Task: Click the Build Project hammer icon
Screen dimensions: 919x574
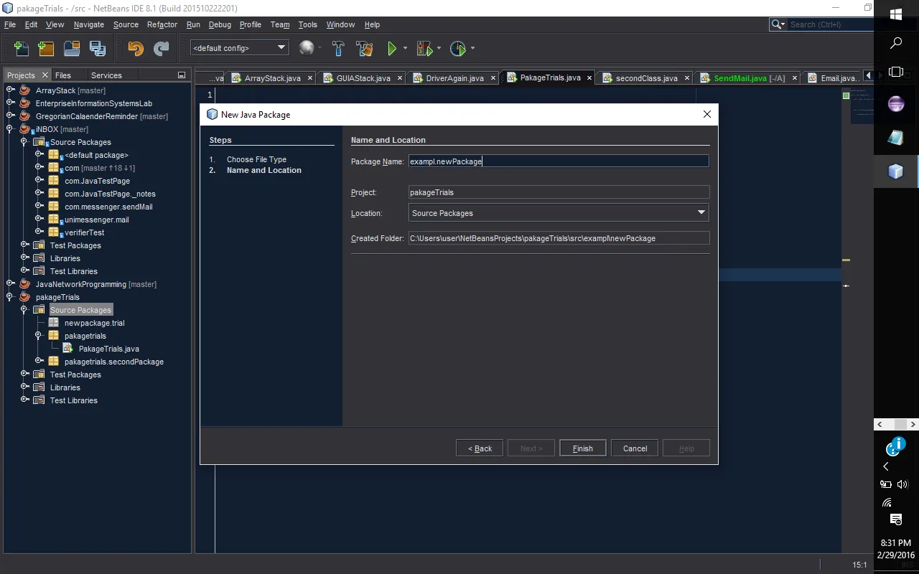Action: point(338,49)
